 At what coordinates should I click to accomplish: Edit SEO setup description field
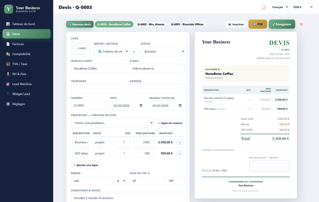[x=81, y=153]
